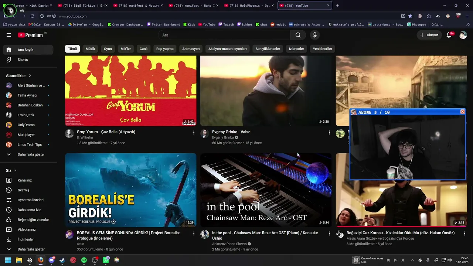473x266 pixels.
Task: Open Steam from the taskbar
Action: [x=62, y=260]
